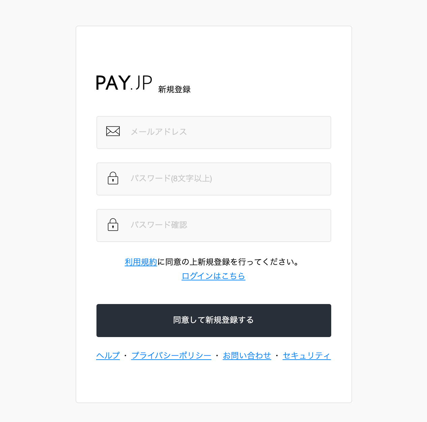Click the blank white card area above the logo

tap(214, 51)
